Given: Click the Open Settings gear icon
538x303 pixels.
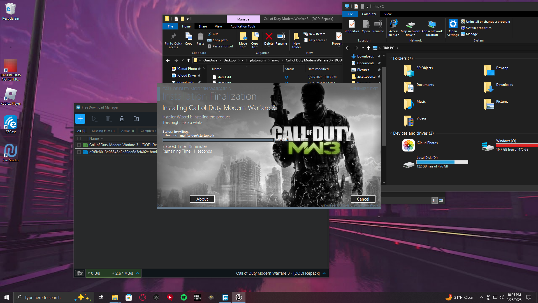Looking at the screenshot, I should 453,24.
